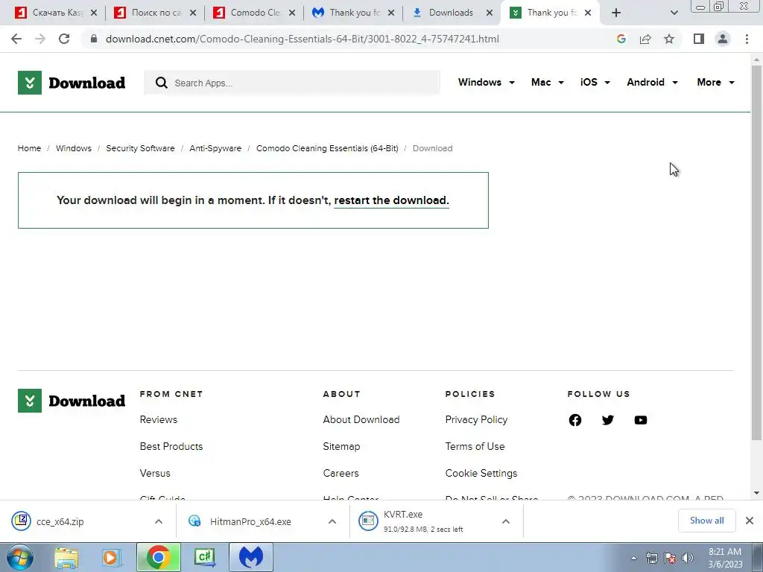The width and height of the screenshot is (763, 572).
Task: Click the Home breadcrumb link
Action: [x=29, y=148]
